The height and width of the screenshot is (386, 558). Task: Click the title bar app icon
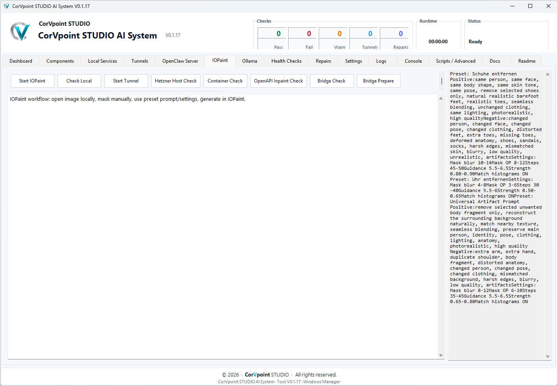click(x=6, y=6)
